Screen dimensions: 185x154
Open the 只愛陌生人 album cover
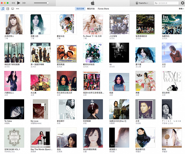13,81
